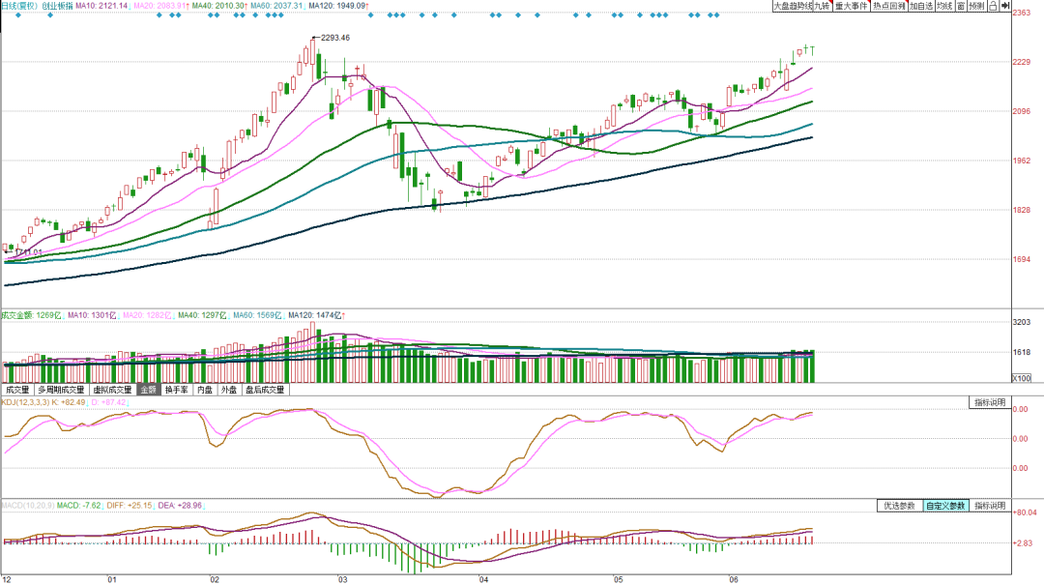Click the 窗 window button
The width and height of the screenshot is (1044, 585).
click(x=961, y=6)
